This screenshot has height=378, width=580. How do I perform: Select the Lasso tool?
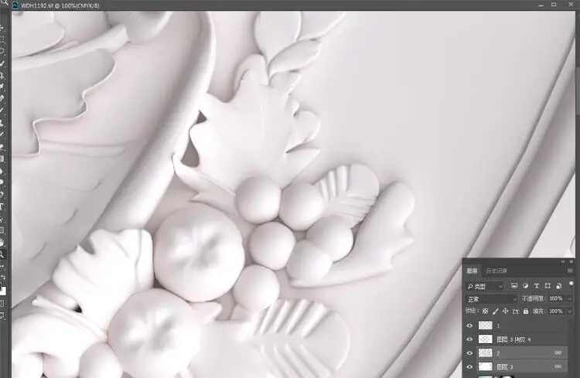pyautogui.click(x=2, y=51)
